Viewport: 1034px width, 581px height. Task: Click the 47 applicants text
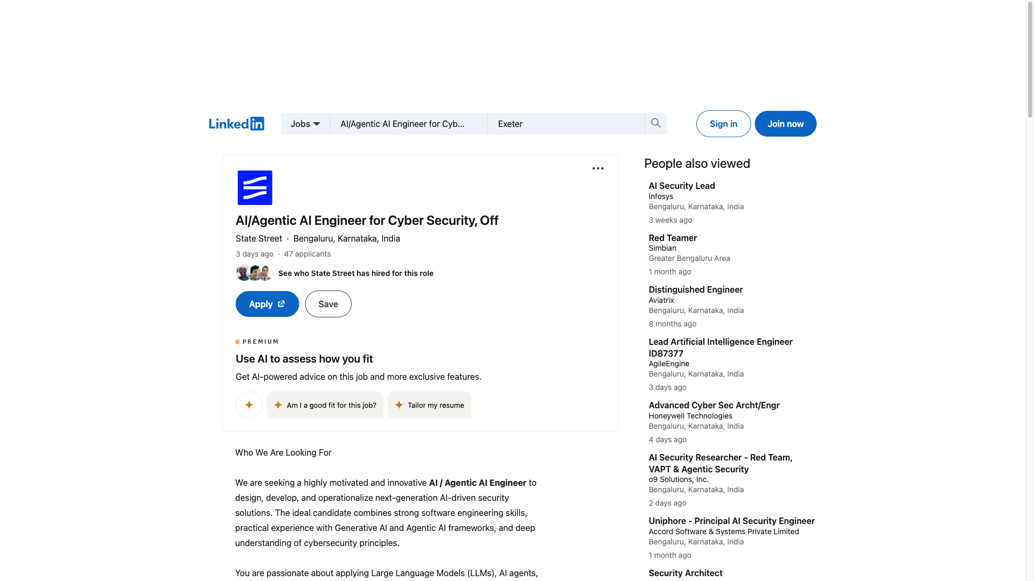(x=308, y=254)
